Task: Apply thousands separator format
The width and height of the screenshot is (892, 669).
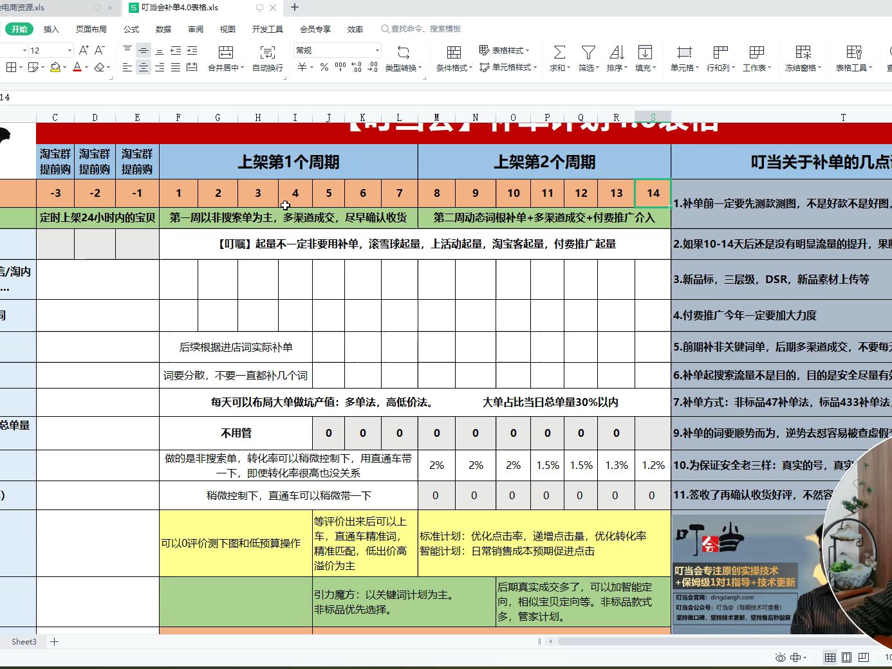Action: point(340,67)
